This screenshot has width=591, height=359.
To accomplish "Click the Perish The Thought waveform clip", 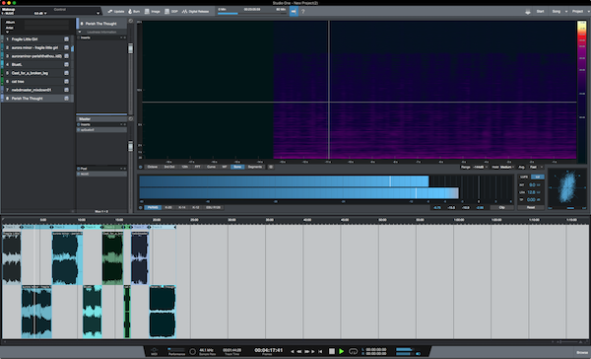I will click(x=163, y=311).
